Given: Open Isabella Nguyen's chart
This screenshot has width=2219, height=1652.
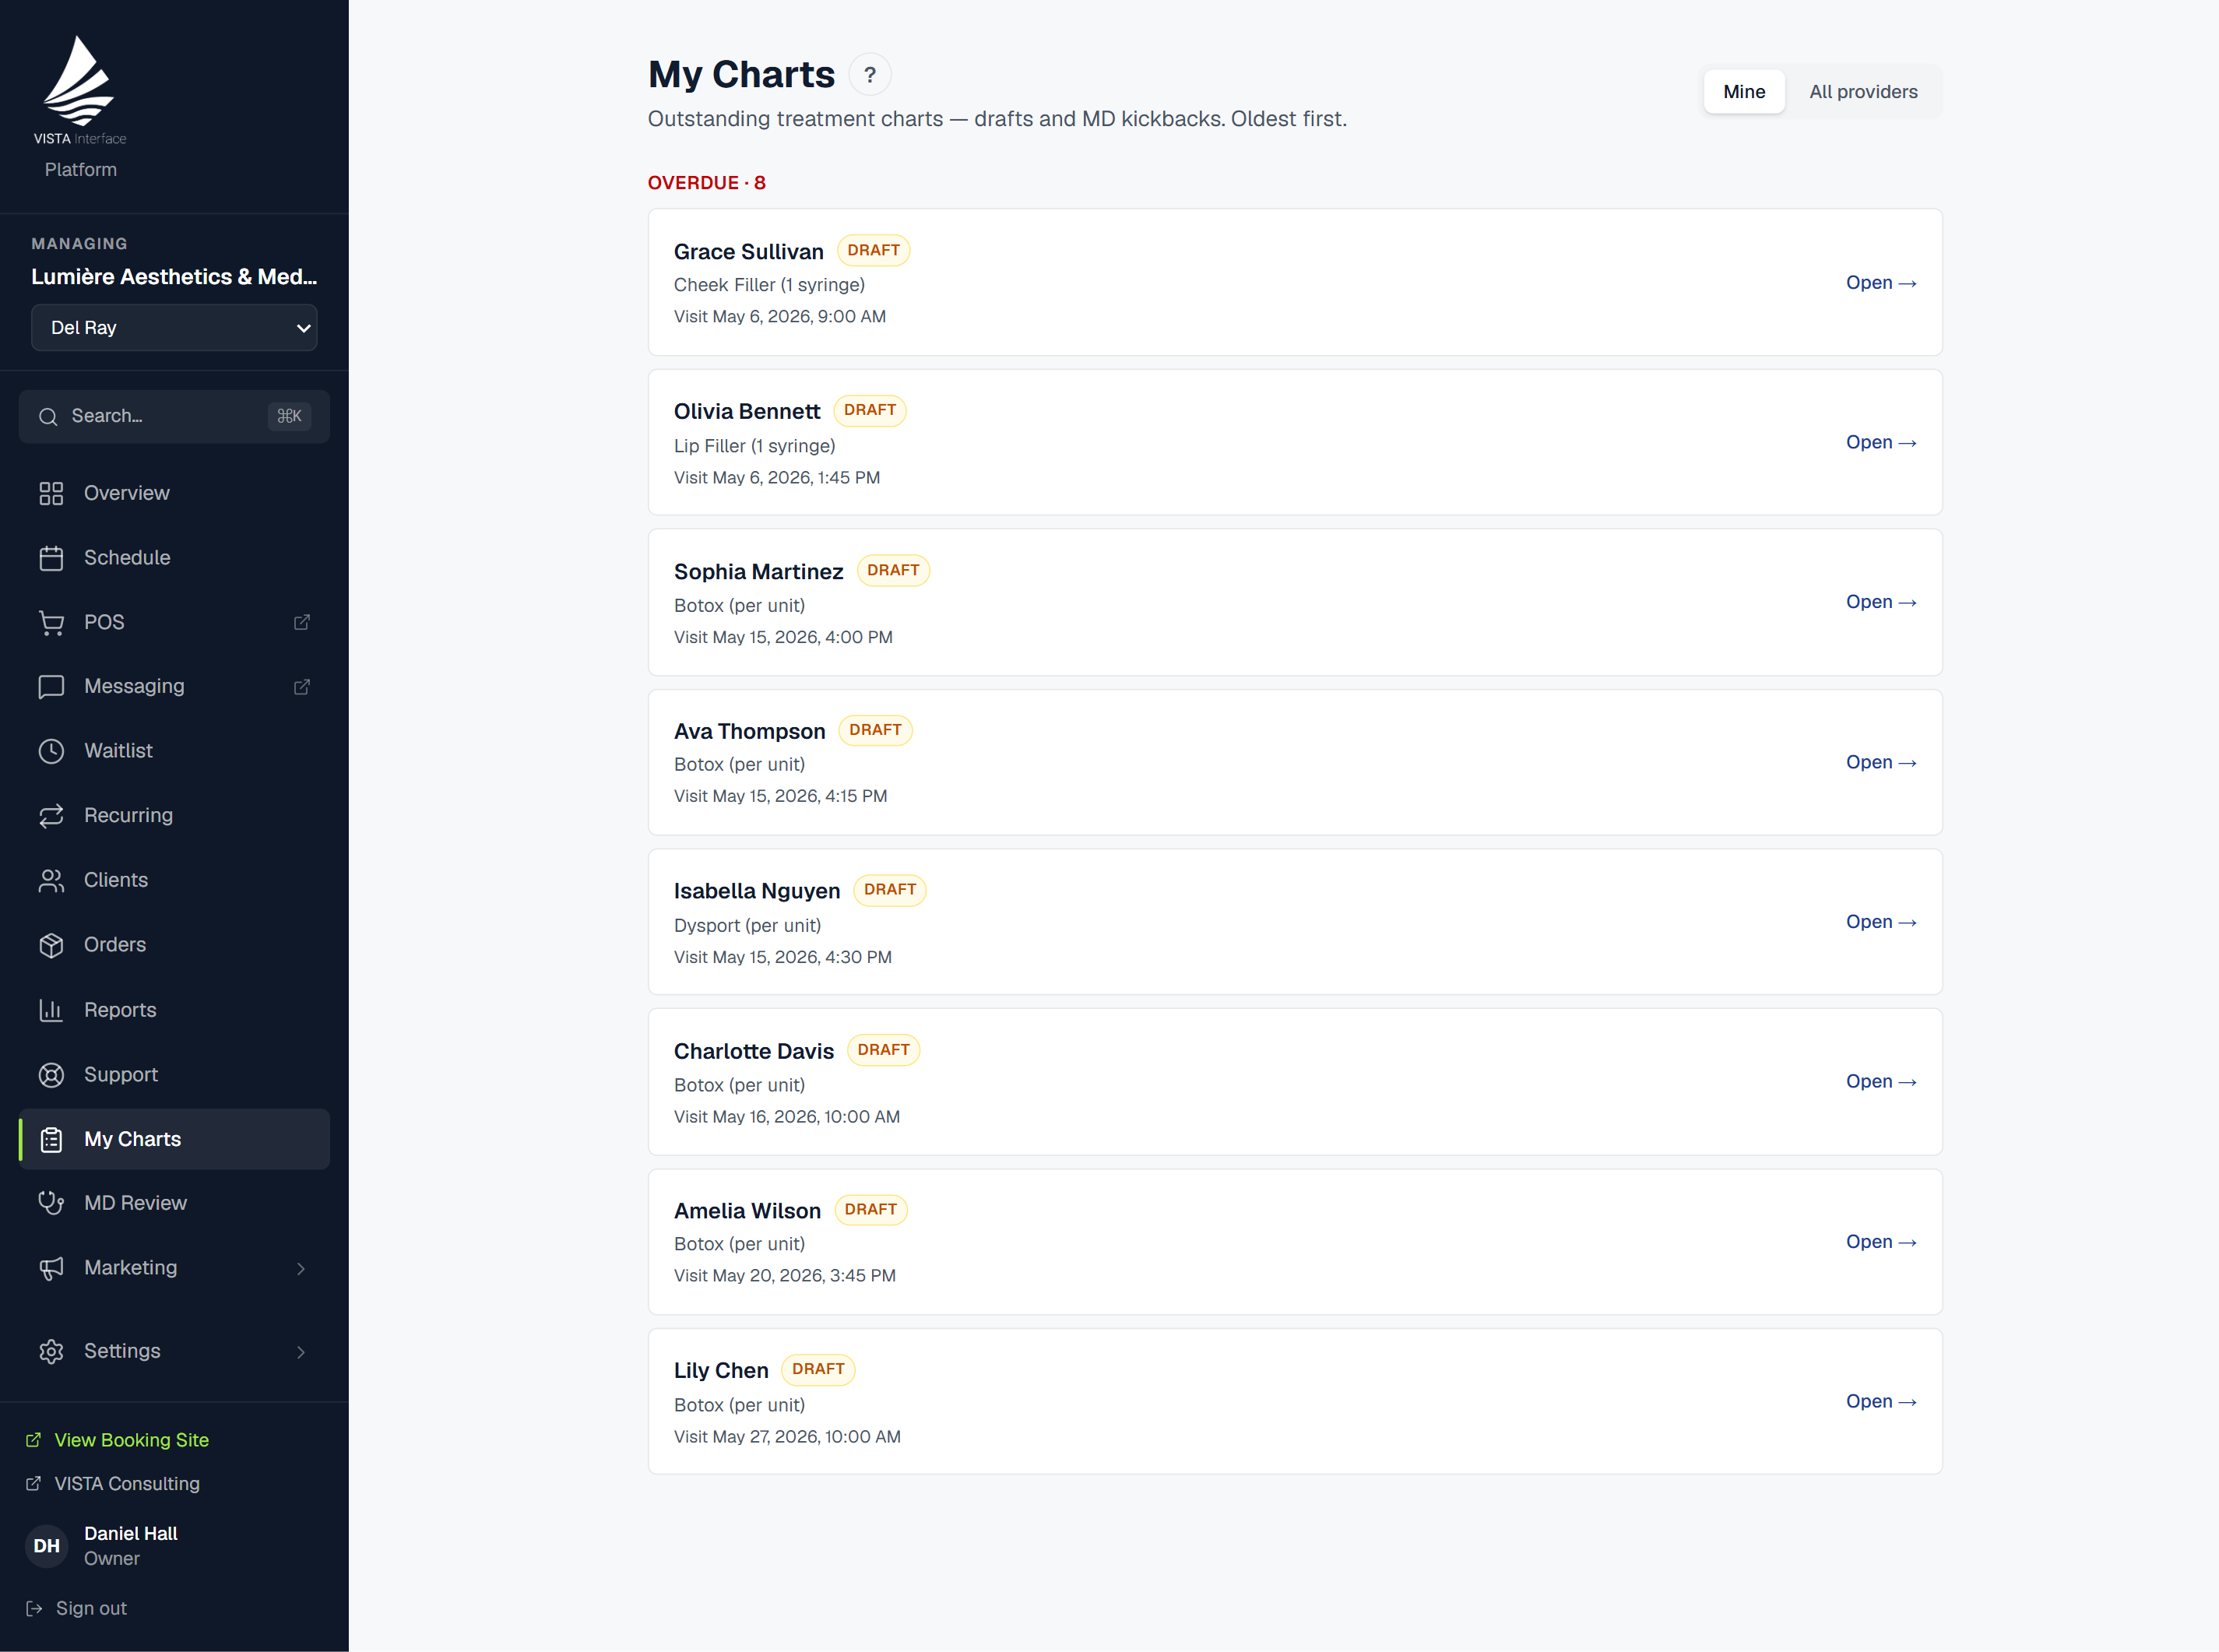Looking at the screenshot, I should 1881,922.
